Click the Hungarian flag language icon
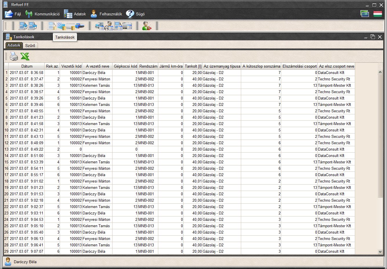The height and width of the screenshot is (269, 387). tap(377, 14)
